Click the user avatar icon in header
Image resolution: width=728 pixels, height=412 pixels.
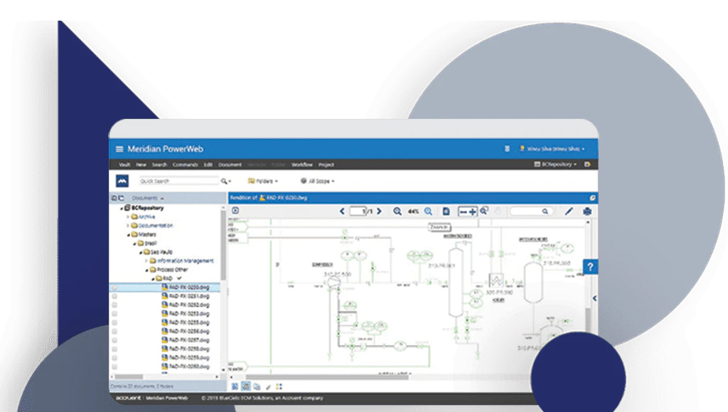point(522,149)
